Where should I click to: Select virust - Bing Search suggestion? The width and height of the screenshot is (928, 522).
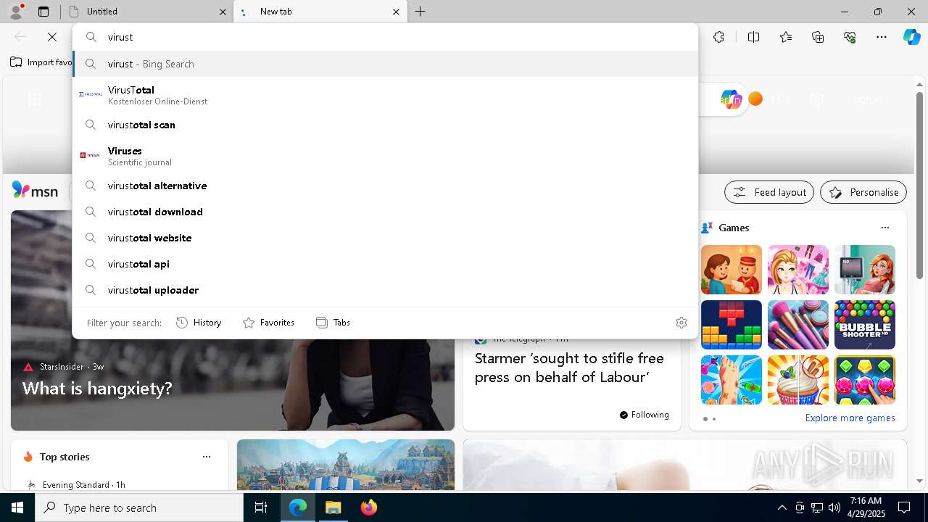386,64
